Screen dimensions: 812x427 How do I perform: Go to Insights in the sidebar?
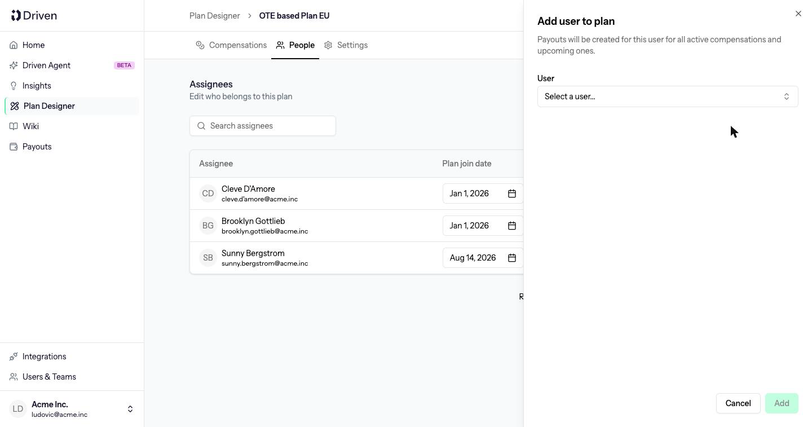click(x=72, y=86)
